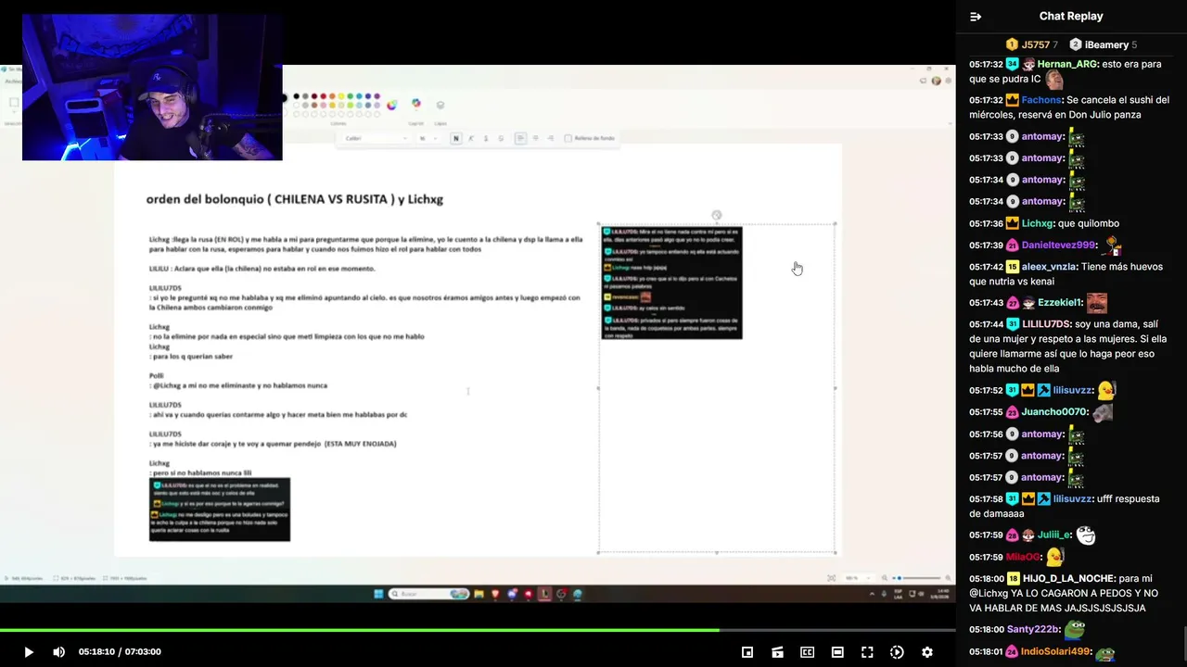Enter fullscreen mode in video player
This screenshot has height=667, width=1187.
[x=867, y=652]
